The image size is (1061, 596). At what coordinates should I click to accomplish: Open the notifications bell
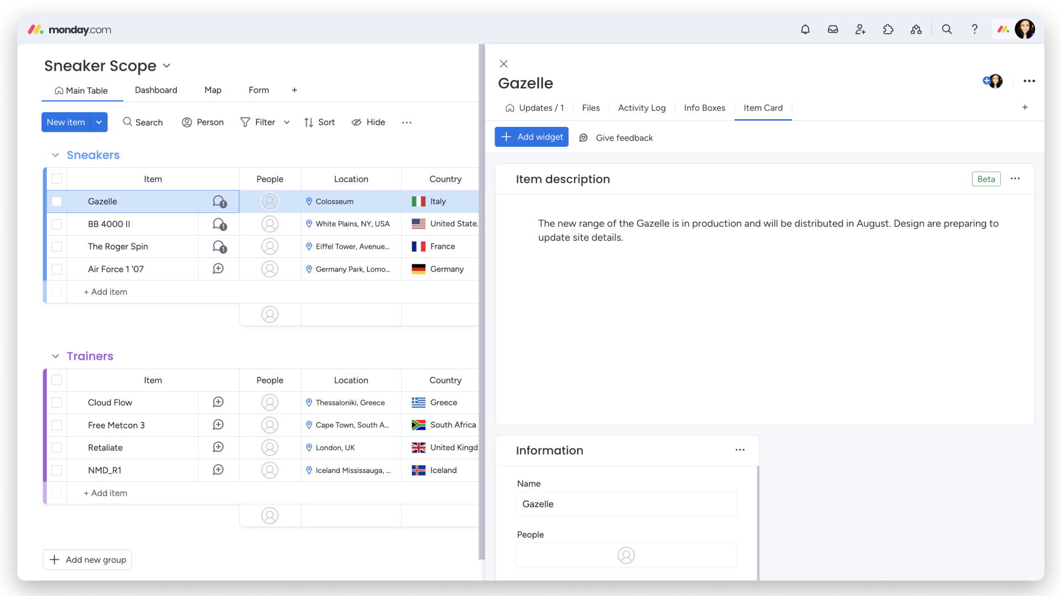805,30
